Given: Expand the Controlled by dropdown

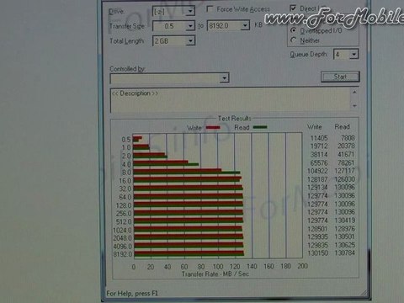Looking at the screenshot, I should click(224, 77).
